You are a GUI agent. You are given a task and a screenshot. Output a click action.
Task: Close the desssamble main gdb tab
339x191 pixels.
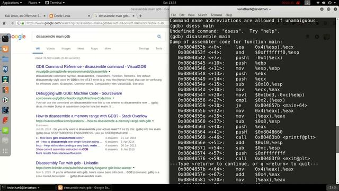[133, 16]
